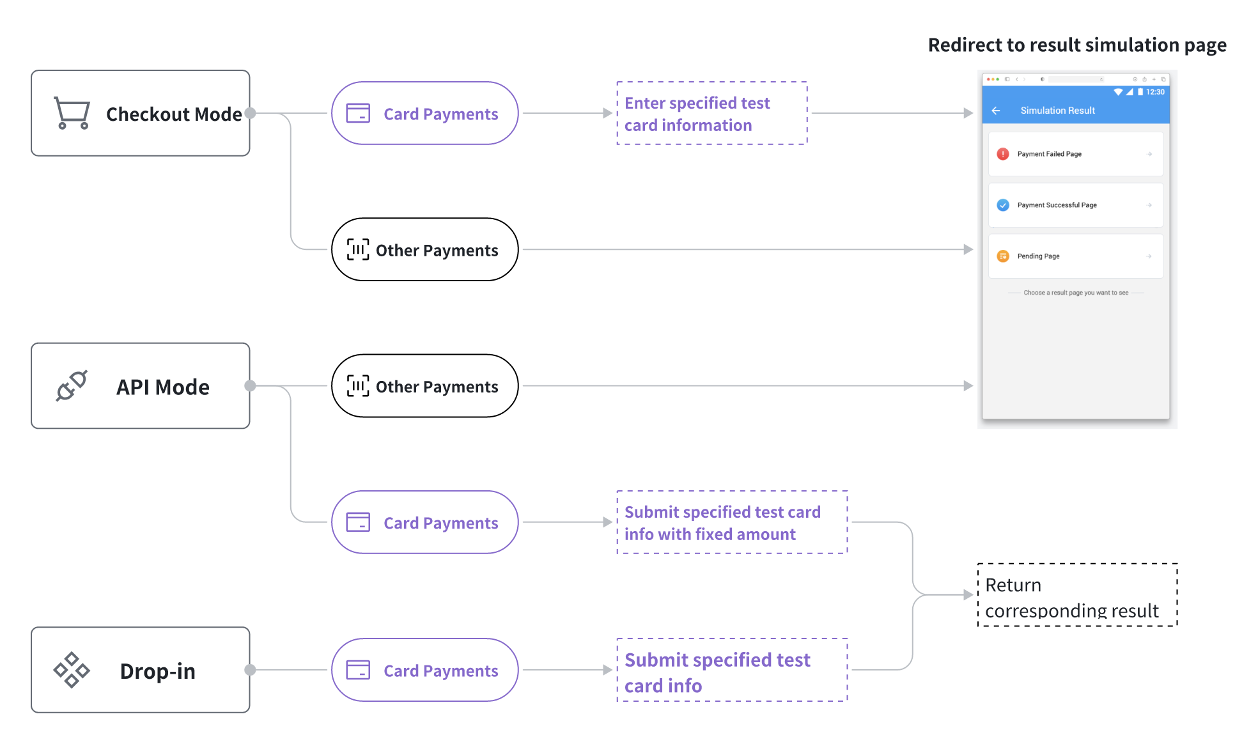
Task: Select the Checkout Mode Card Payments pill
Action: [x=424, y=113]
